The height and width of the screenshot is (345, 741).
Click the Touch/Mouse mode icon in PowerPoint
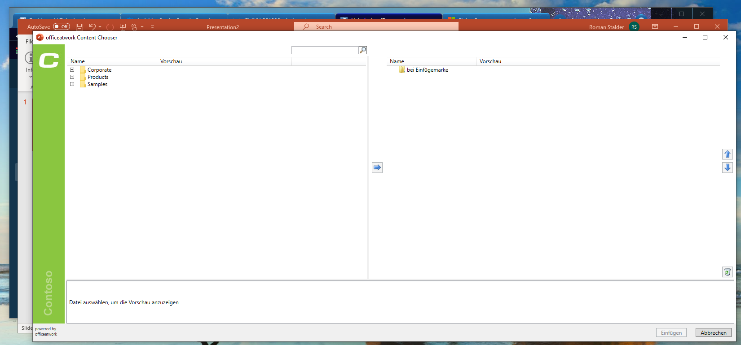134,27
